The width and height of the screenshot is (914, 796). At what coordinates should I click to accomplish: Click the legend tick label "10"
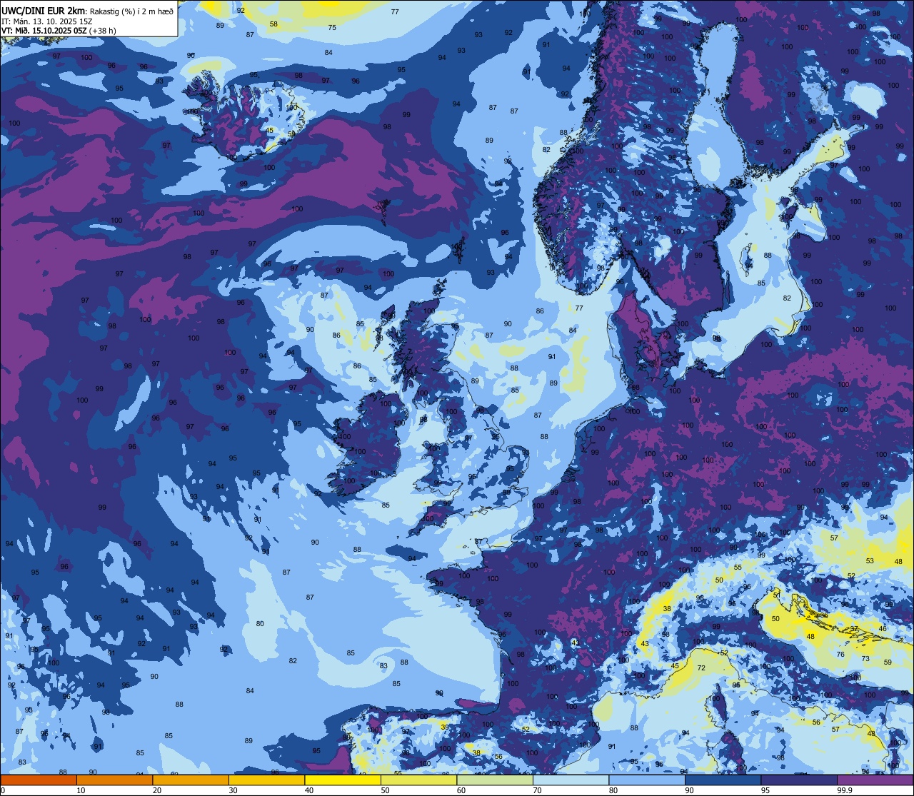click(81, 790)
